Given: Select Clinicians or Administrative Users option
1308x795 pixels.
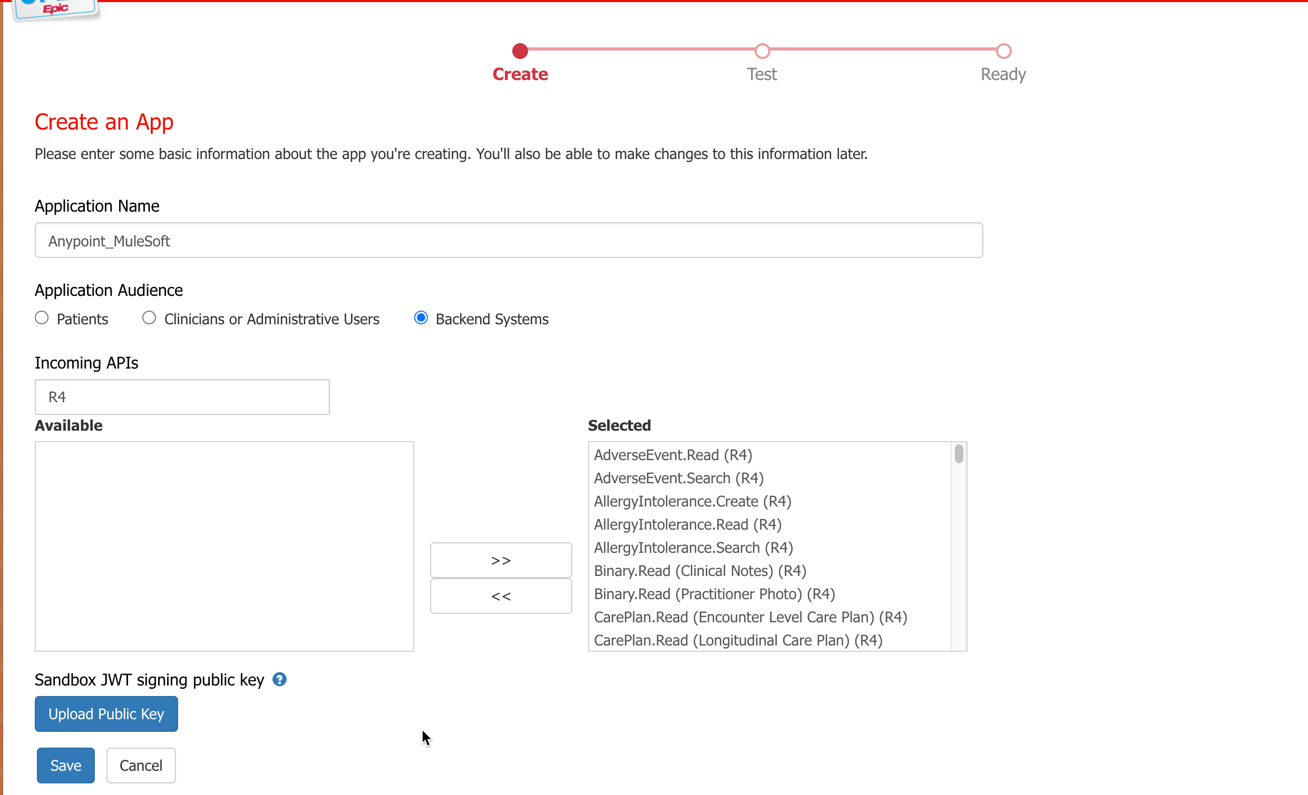Looking at the screenshot, I should point(149,318).
